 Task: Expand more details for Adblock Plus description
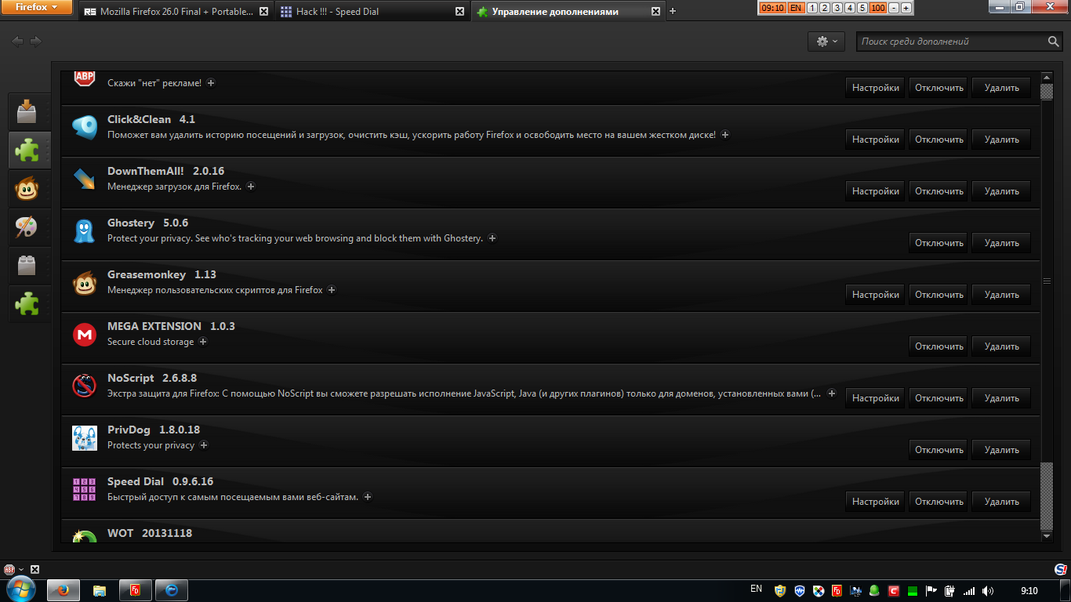point(211,83)
